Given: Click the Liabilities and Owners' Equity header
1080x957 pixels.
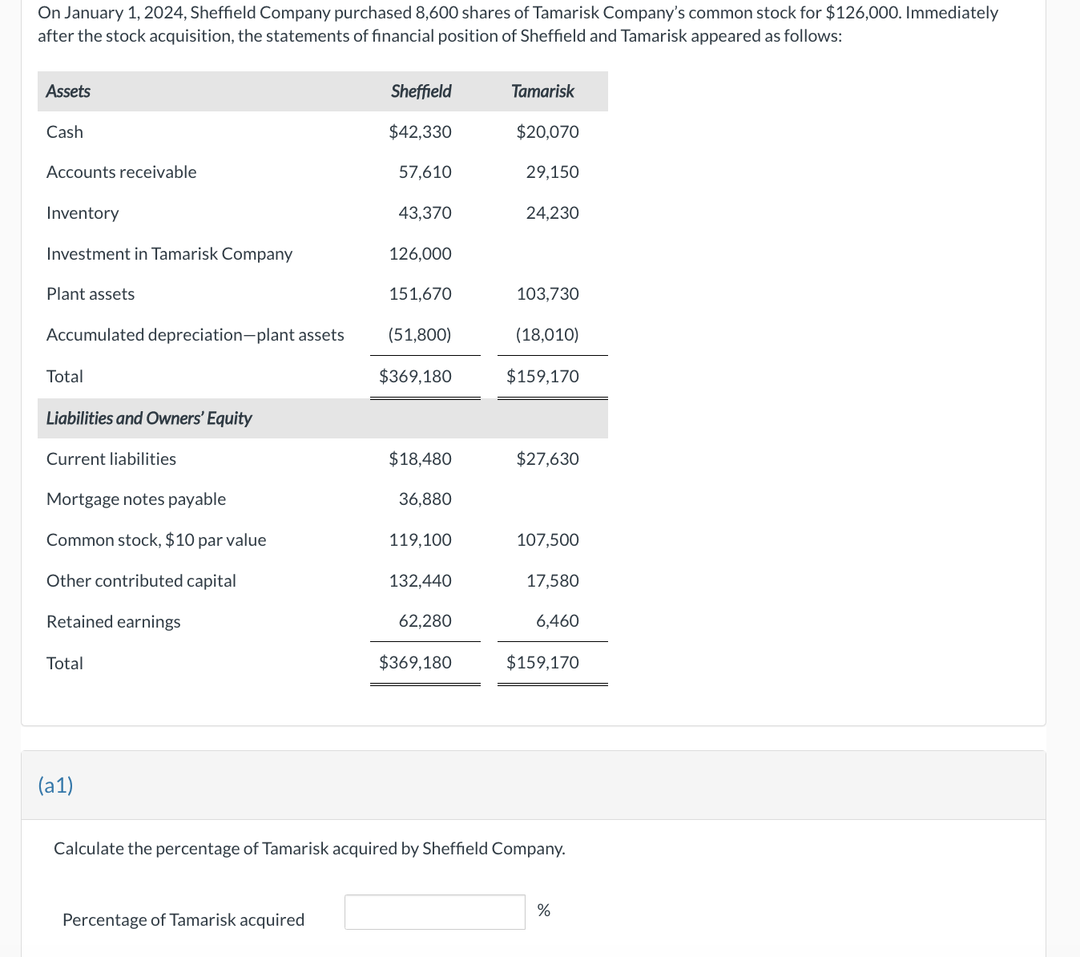Looking at the screenshot, I should [148, 418].
